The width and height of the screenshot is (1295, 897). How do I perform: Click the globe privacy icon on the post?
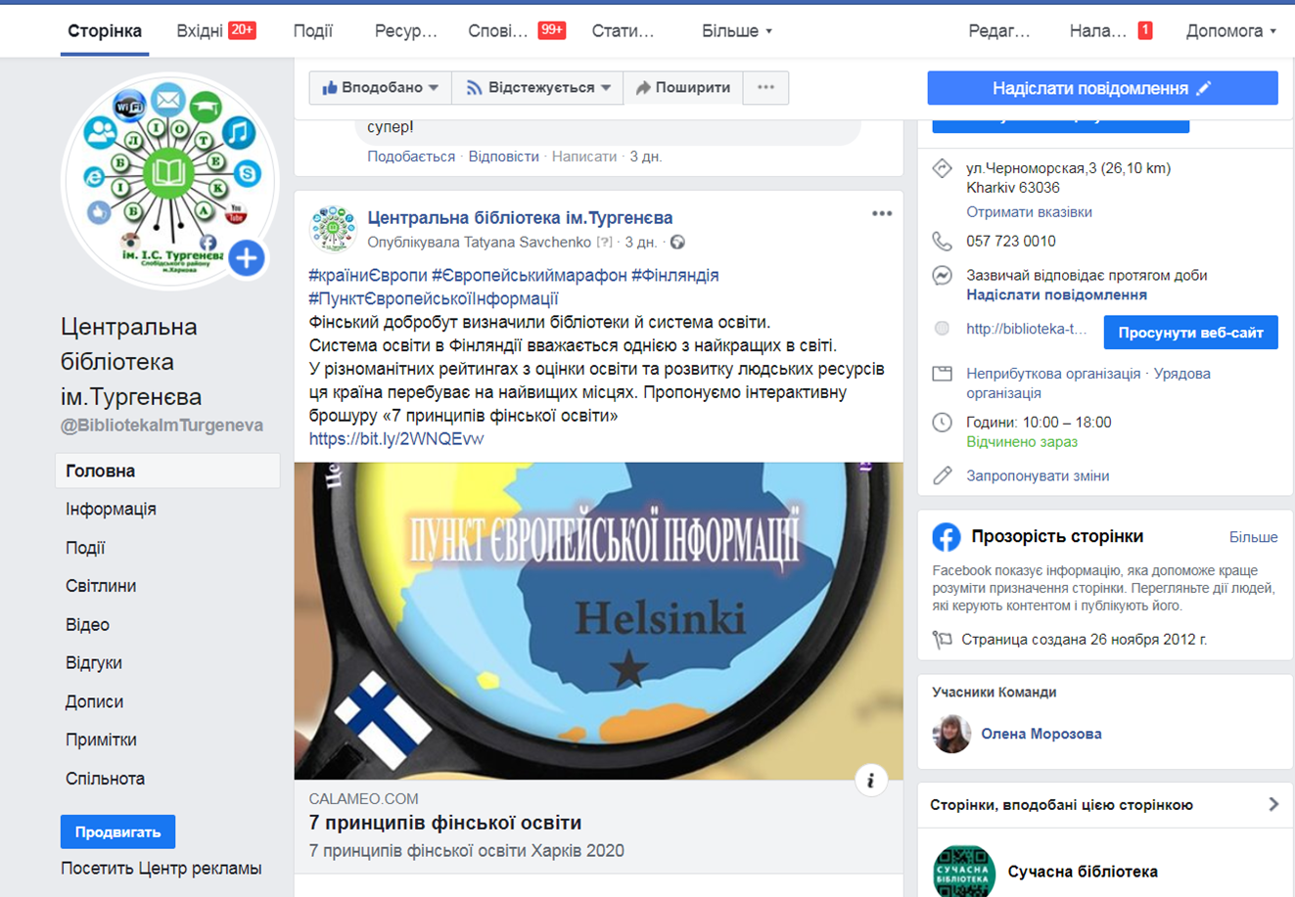tap(677, 242)
